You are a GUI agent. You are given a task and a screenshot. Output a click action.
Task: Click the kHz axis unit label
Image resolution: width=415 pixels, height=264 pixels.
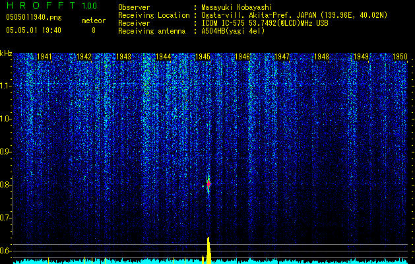(6, 53)
